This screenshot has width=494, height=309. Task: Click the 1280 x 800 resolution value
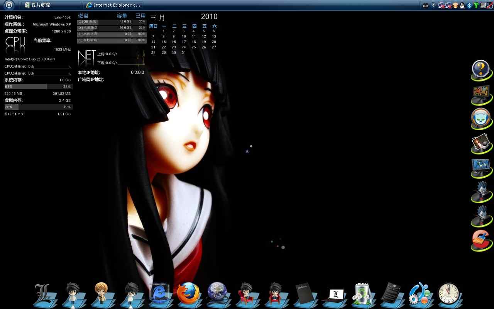[x=61, y=31]
